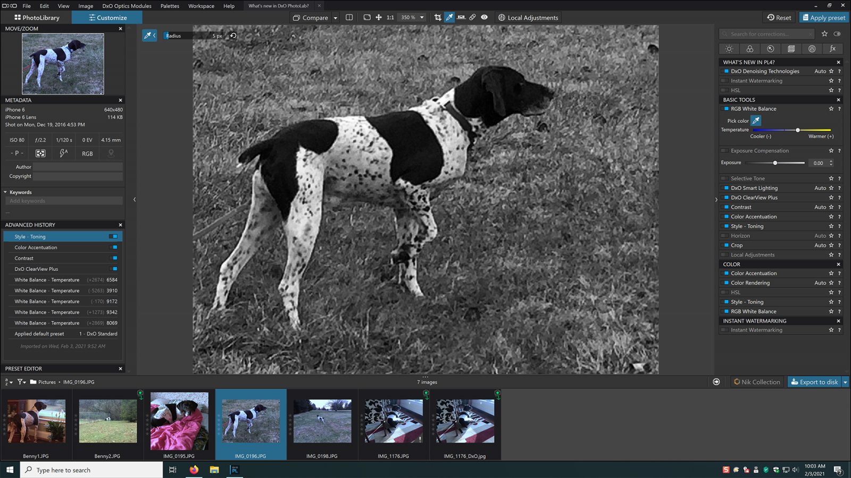851x478 pixels.
Task: Enable the Instant Watermarking toggle under What's New in PL4
Action: click(725, 81)
